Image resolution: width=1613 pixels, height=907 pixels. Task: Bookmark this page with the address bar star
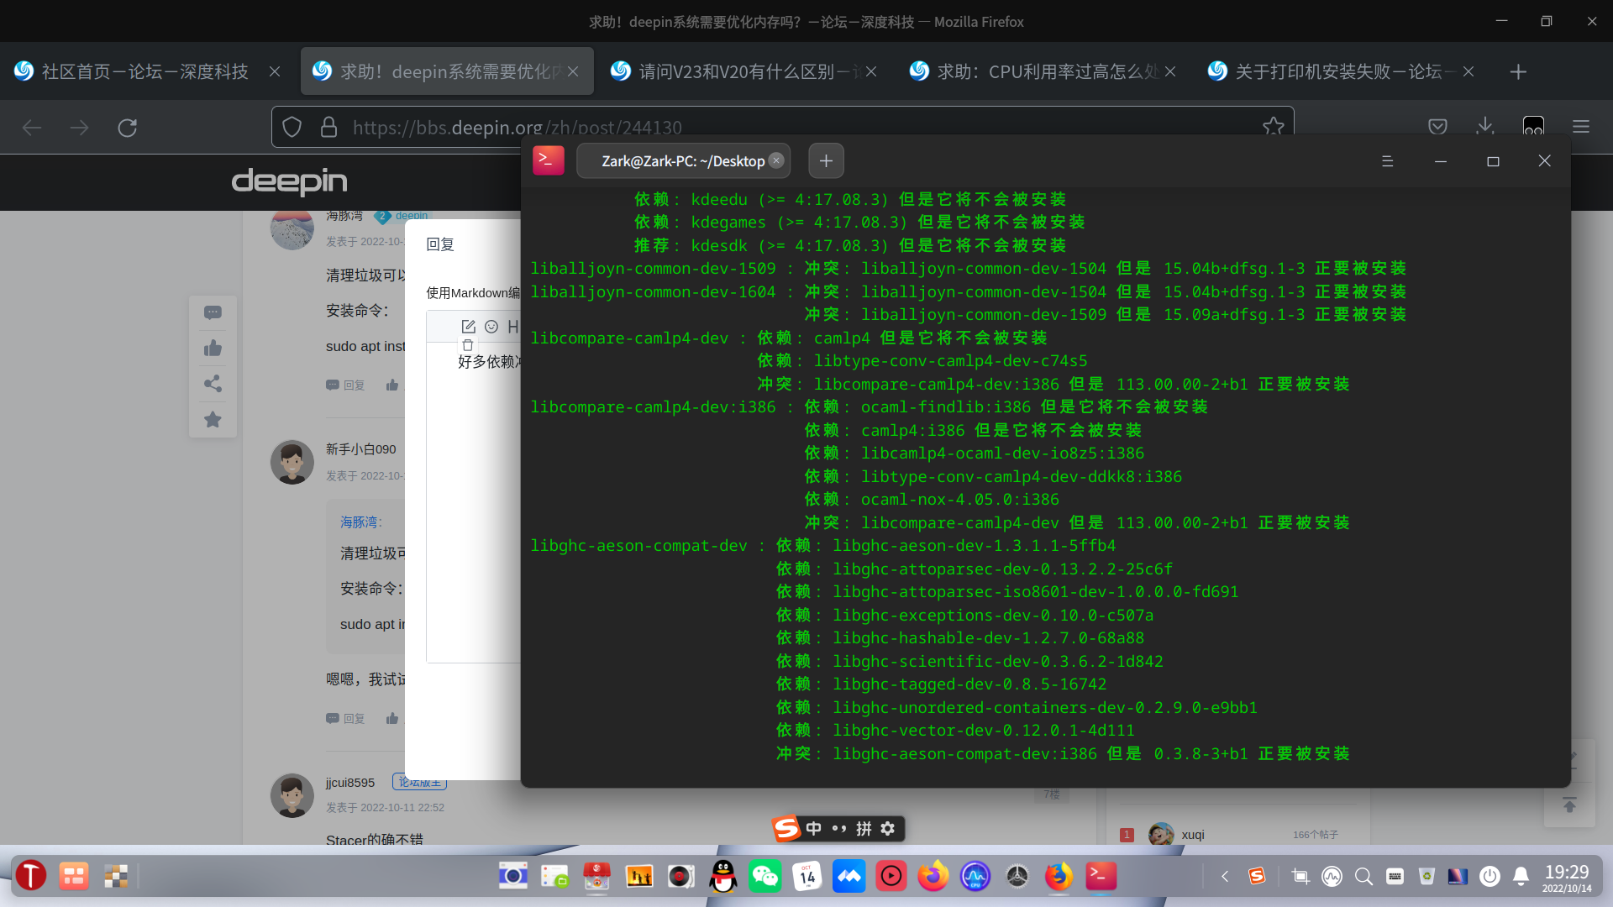coord(1274,127)
